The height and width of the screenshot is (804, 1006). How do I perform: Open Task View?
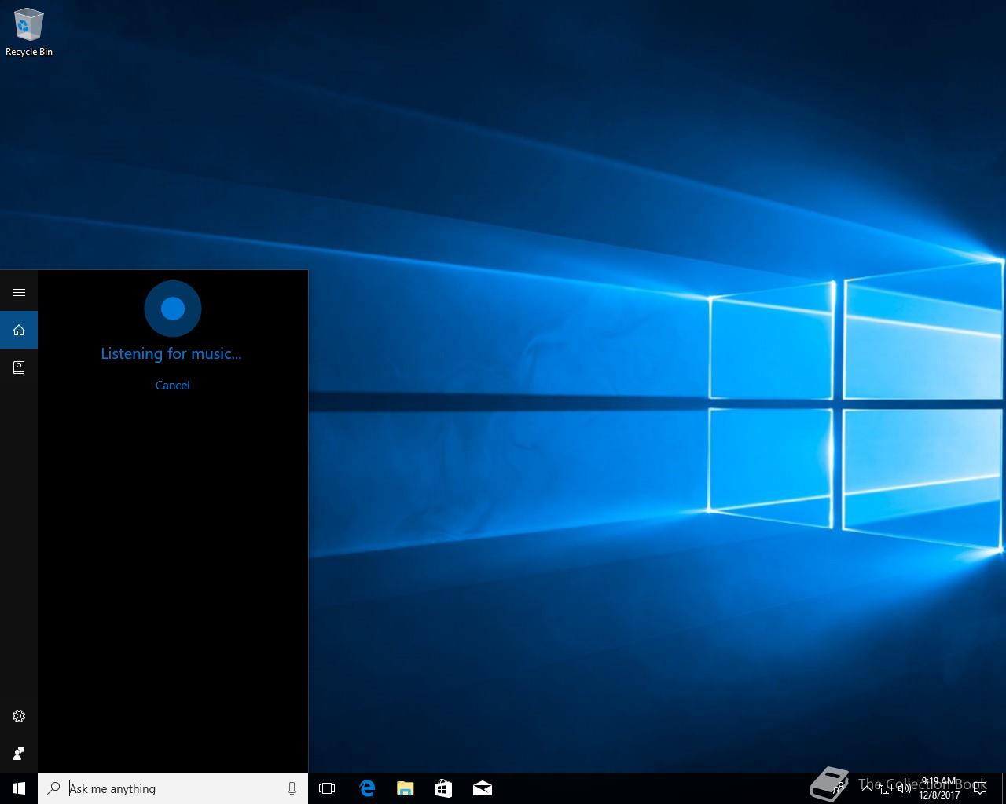[327, 788]
